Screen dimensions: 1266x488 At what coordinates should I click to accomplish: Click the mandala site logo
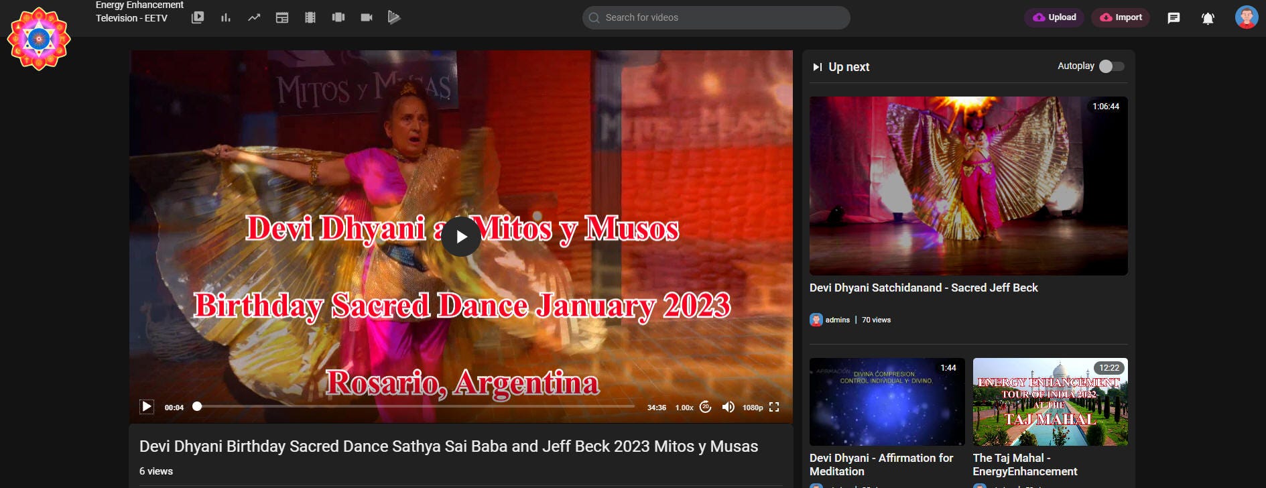click(x=39, y=39)
